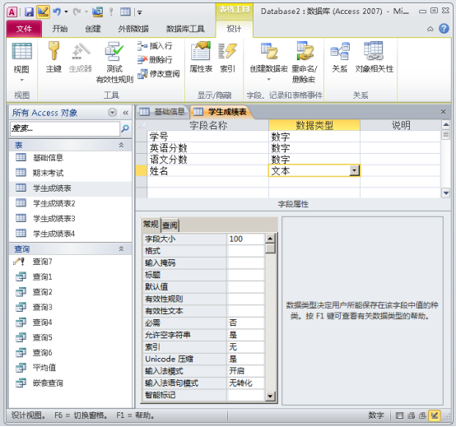Open the dropdown arrow under 创建数据宏
Viewport: 456px width, 427px height.
[x=268, y=79]
